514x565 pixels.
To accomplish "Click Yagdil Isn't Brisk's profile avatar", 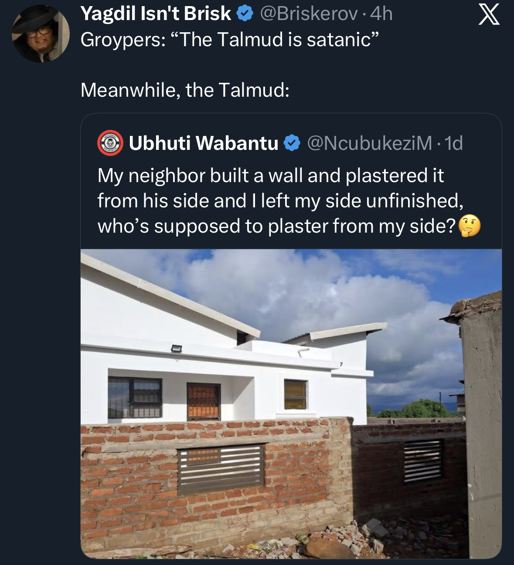I will click(x=41, y=34).
